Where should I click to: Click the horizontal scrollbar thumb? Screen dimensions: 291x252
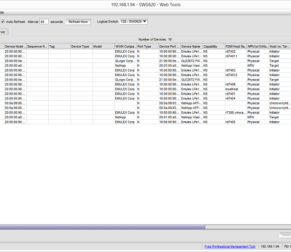click(102, 227)
